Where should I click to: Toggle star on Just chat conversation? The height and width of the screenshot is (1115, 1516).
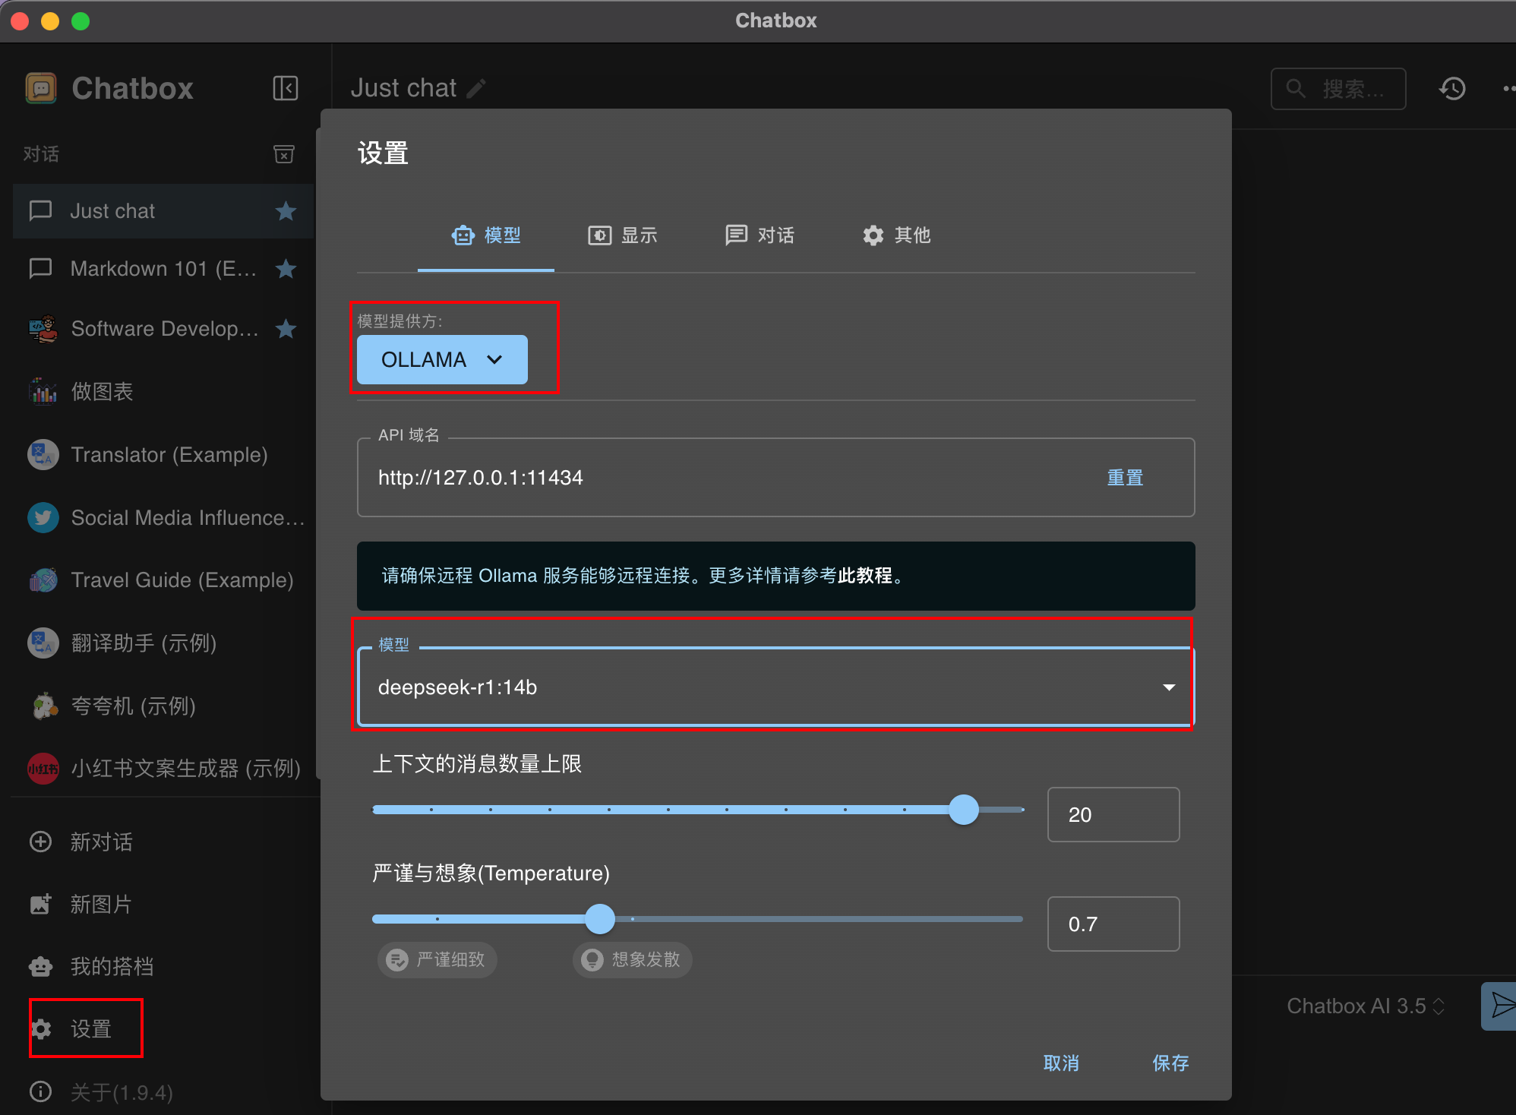coord(286,211)
